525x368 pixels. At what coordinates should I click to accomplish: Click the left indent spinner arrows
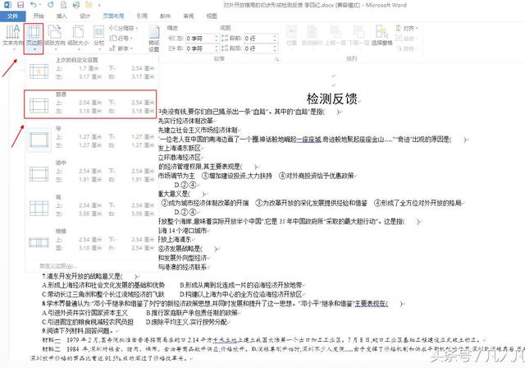pos(217,39)
